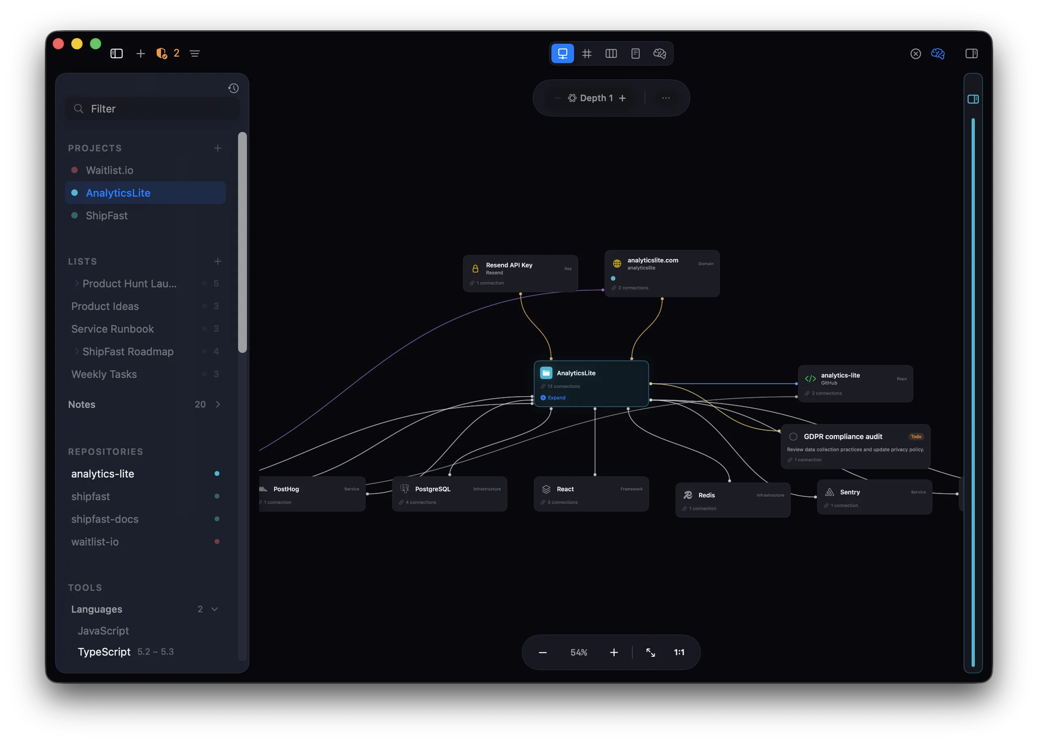Reset zoom with the 1:1 button
The height and width of the screenshot is (743, 1038).
pyautogui.click(x=679, y=652)
